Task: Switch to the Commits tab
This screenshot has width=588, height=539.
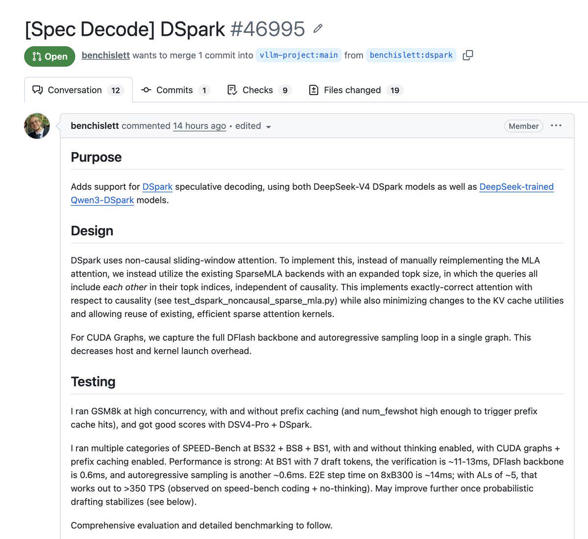Action: click(175, 90)
